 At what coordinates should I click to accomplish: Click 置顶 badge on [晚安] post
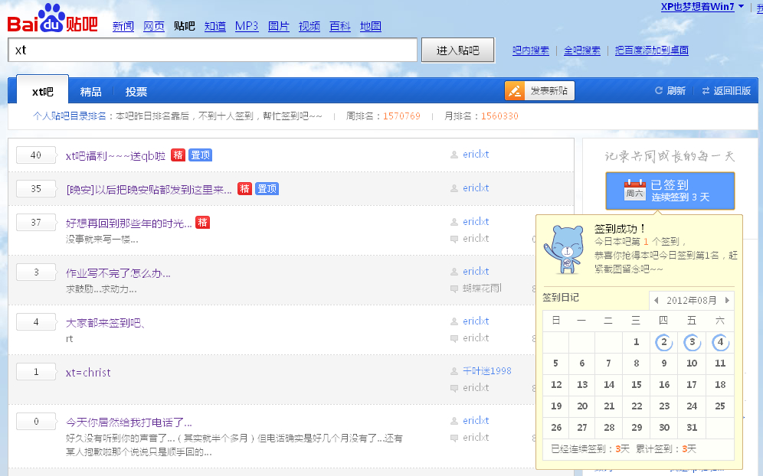267,189
